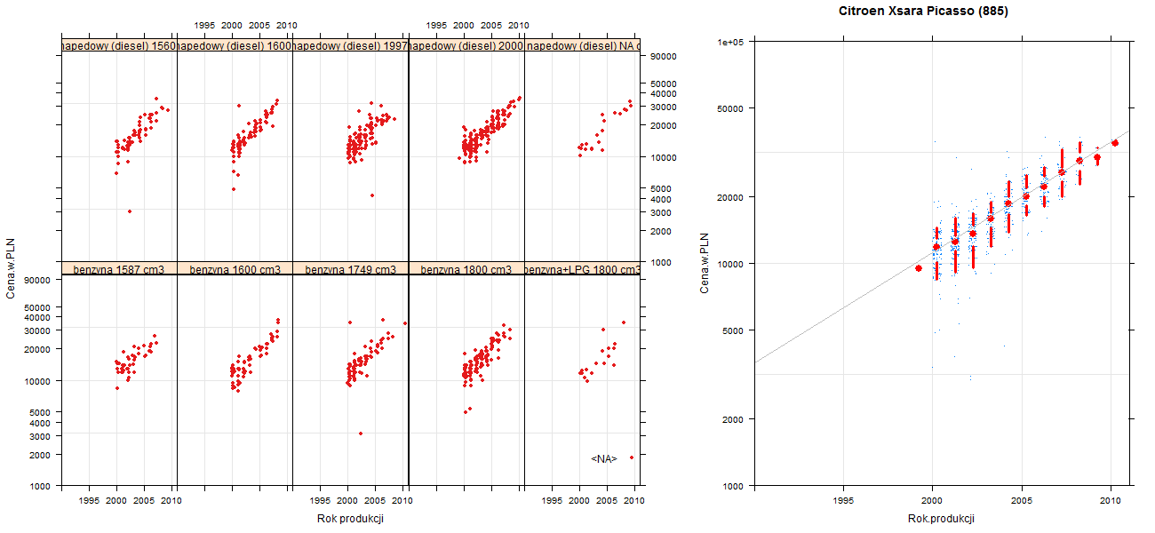Image resolution: width=1155 pixels, height=533 pixels.
Task: Click the "<NA>" label in benzyna+LPG panel
Action: (604, 459)
